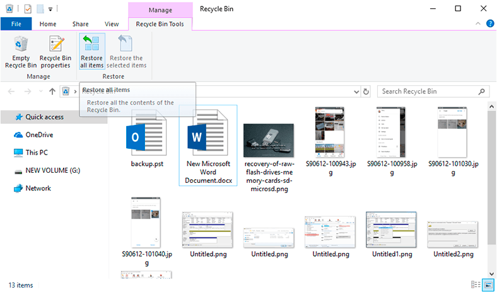Go up one level with Up arrow
The height and width of the screenshot is (292, 497).
[52, 91]
